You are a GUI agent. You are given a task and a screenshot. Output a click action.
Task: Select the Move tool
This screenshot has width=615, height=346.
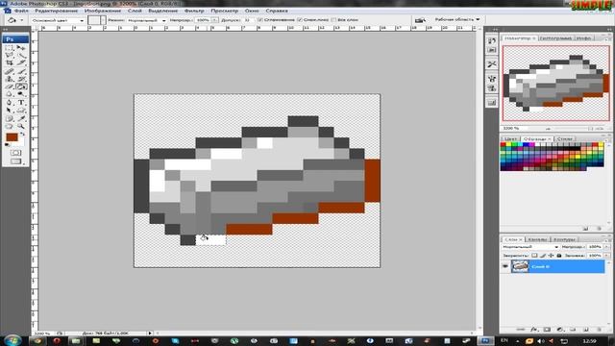(21, 47)
